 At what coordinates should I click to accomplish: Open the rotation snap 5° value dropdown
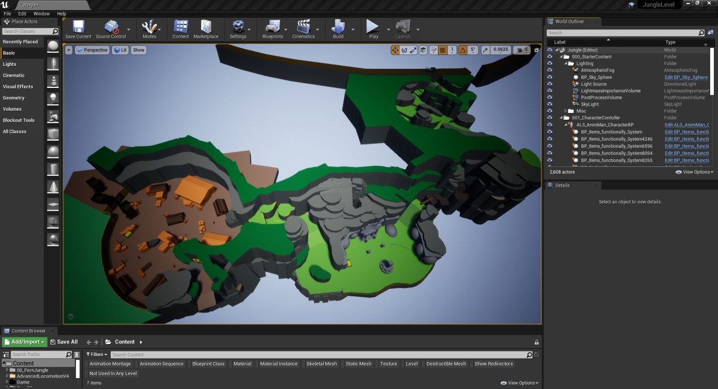(473, 50)
